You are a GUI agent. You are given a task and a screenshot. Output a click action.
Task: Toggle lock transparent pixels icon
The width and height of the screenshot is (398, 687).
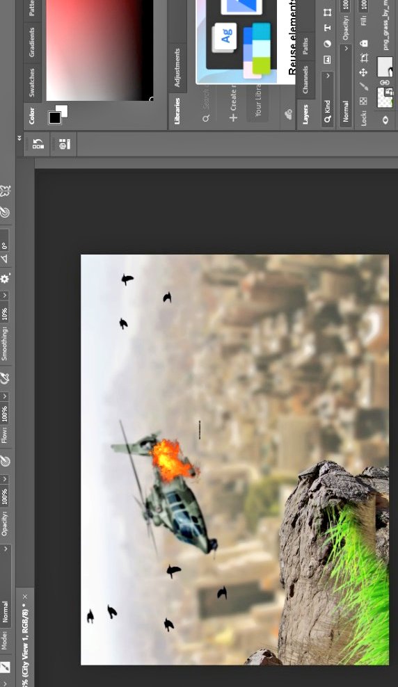pos(363,101)
